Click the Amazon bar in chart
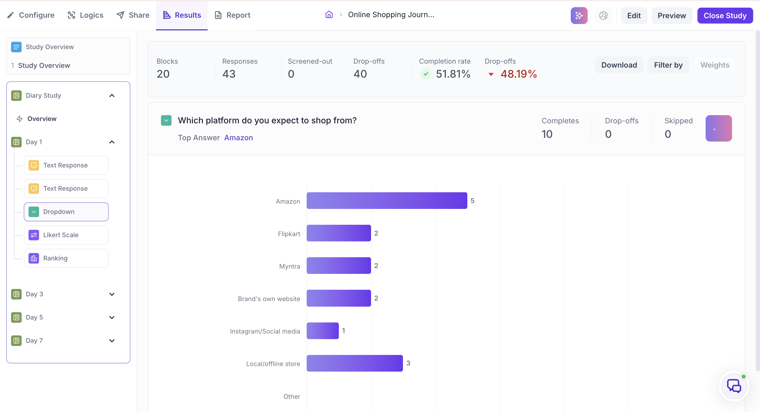Screen dimensions: 760x412 387,200
